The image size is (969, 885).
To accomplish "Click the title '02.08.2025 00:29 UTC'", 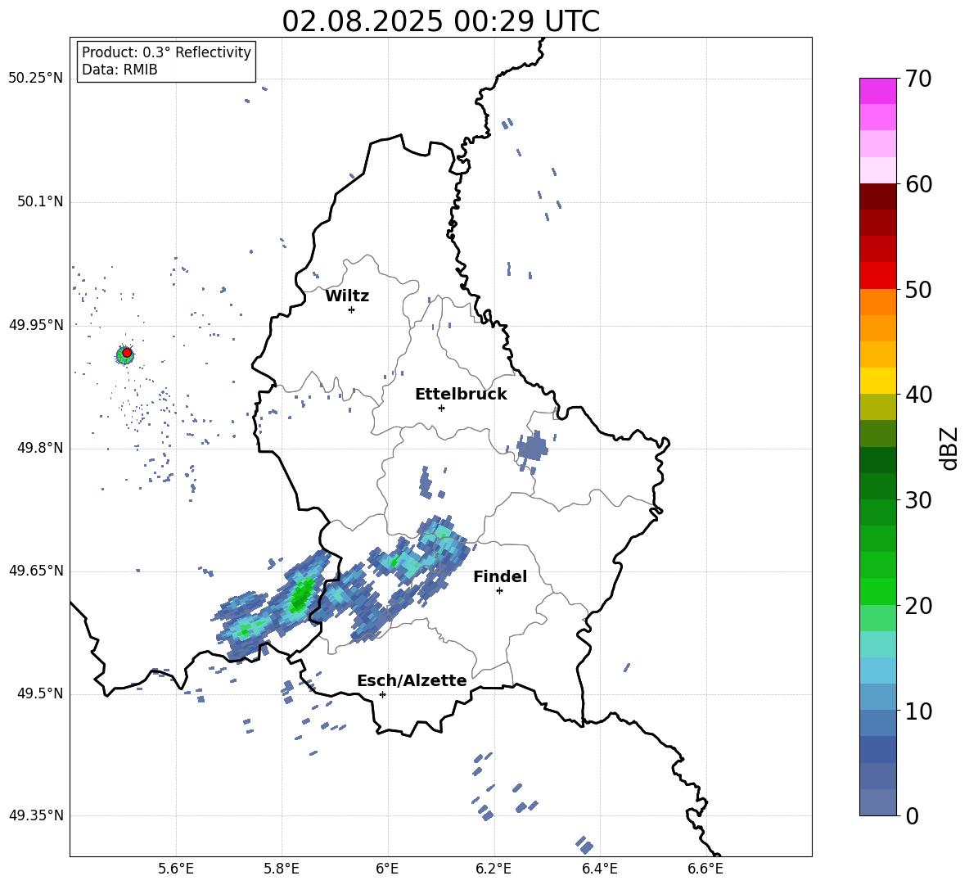I will 440,21.
